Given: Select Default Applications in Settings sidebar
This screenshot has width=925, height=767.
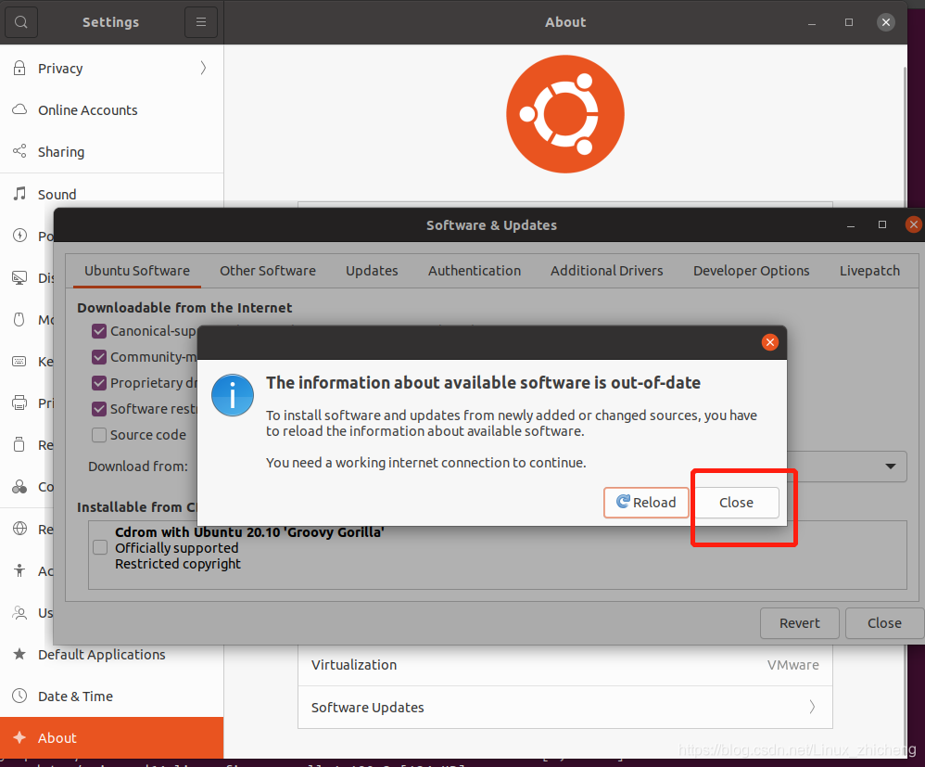Looking at the screenshot, I should (111, 654).
